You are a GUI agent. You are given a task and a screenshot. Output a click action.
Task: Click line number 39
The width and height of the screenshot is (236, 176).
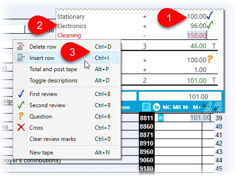coord(219,118)
